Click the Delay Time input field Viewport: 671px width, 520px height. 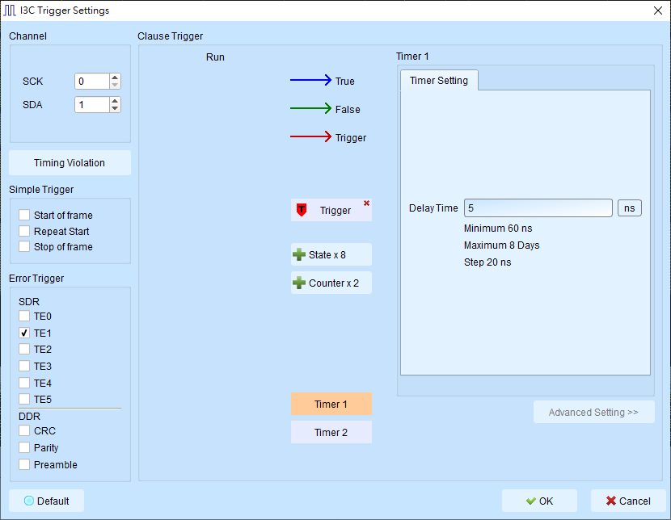[x=538, y=208]
